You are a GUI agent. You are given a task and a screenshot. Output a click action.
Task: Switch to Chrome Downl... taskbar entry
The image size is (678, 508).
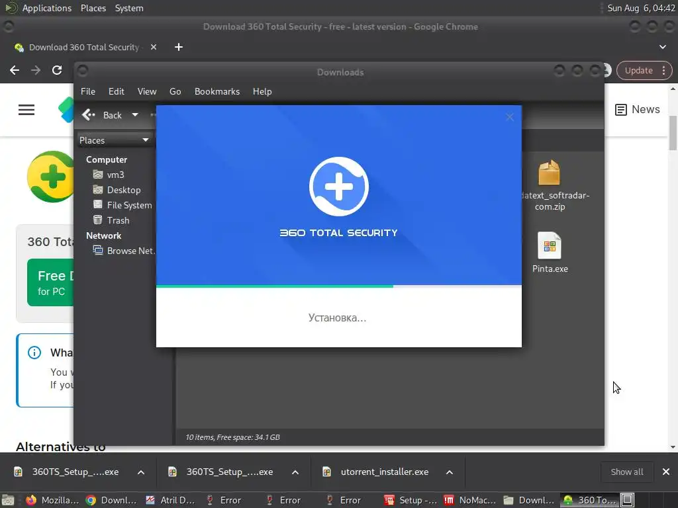[111, 500]
